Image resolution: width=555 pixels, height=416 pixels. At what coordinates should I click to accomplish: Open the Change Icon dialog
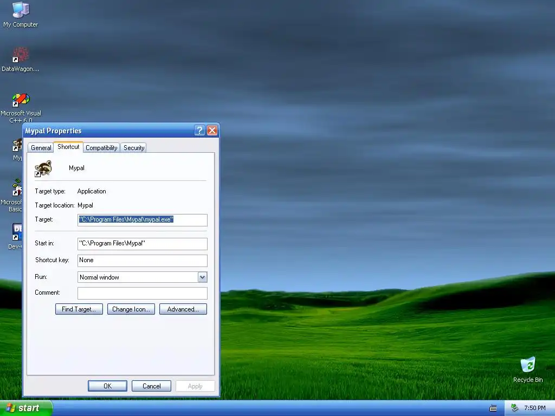click(131, 309)
